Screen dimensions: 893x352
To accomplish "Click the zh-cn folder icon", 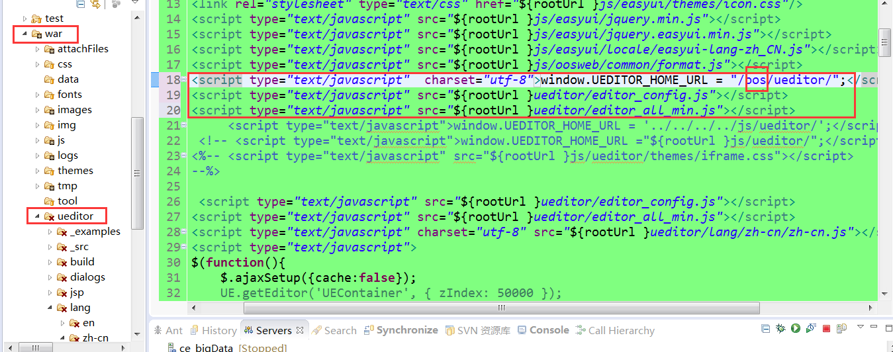I will (74, 338).
